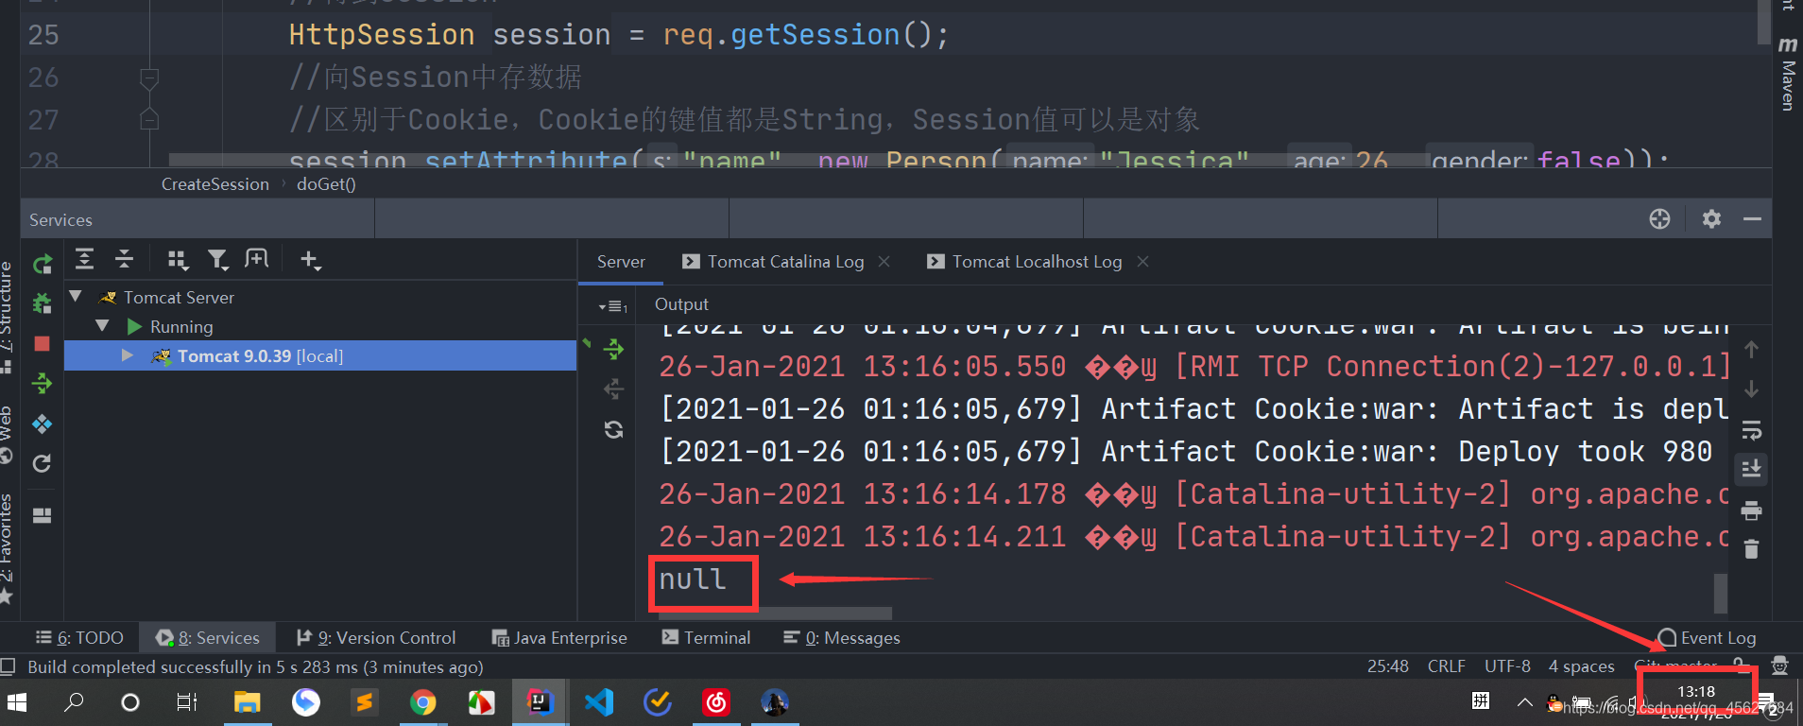Jump up in console output
Screen dimensions: 1803x726
coord(1751,350)
